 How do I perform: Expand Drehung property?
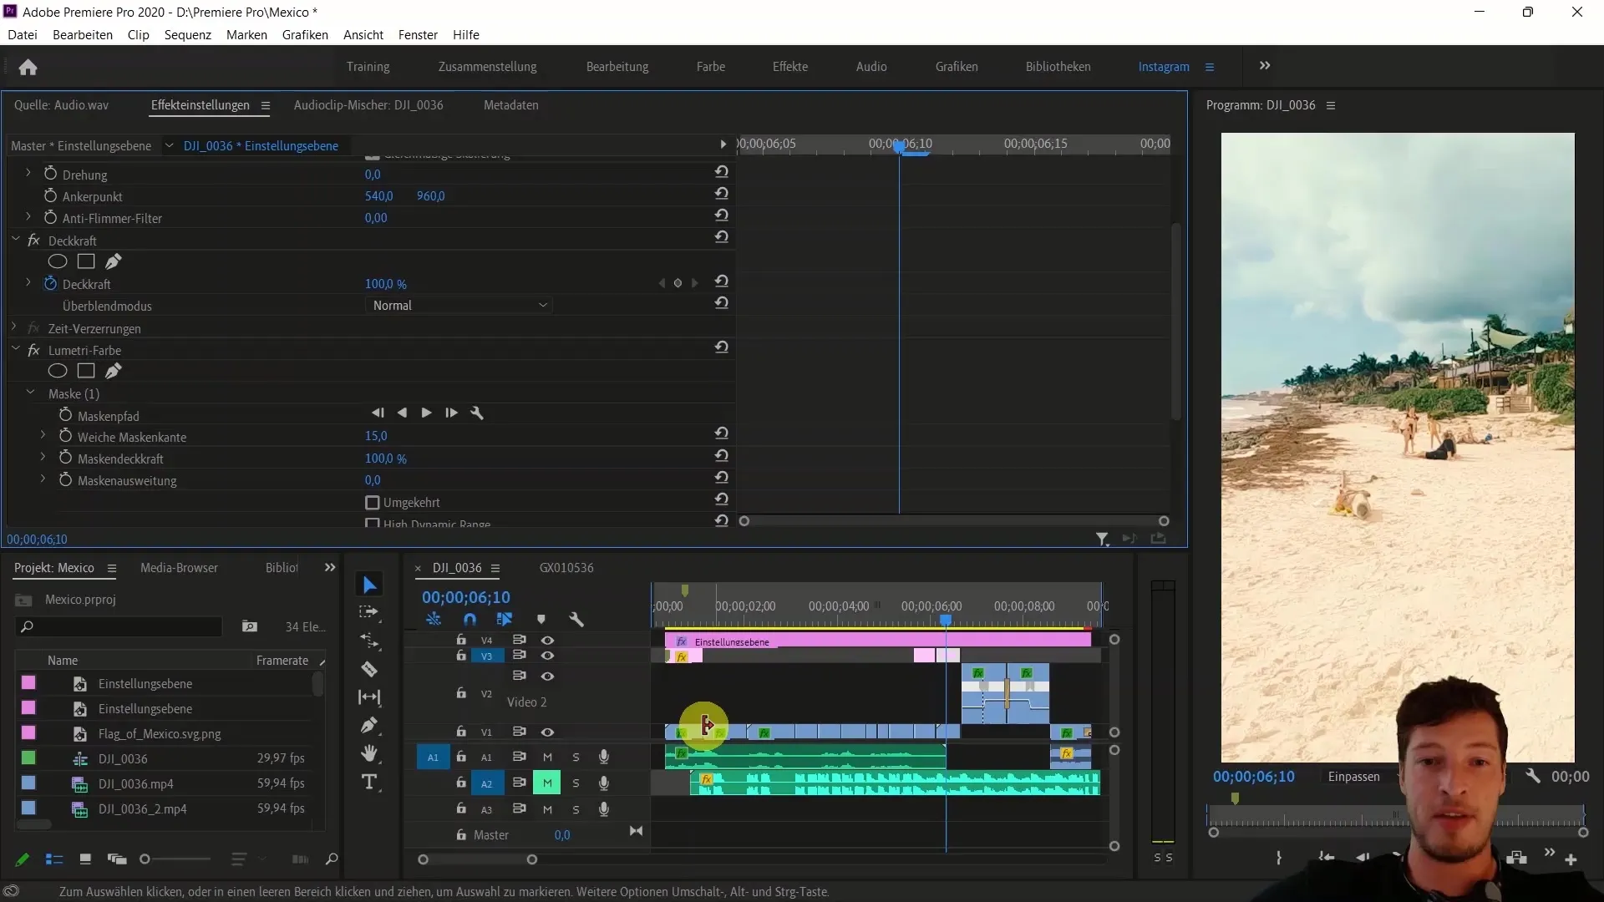[28, 173]
